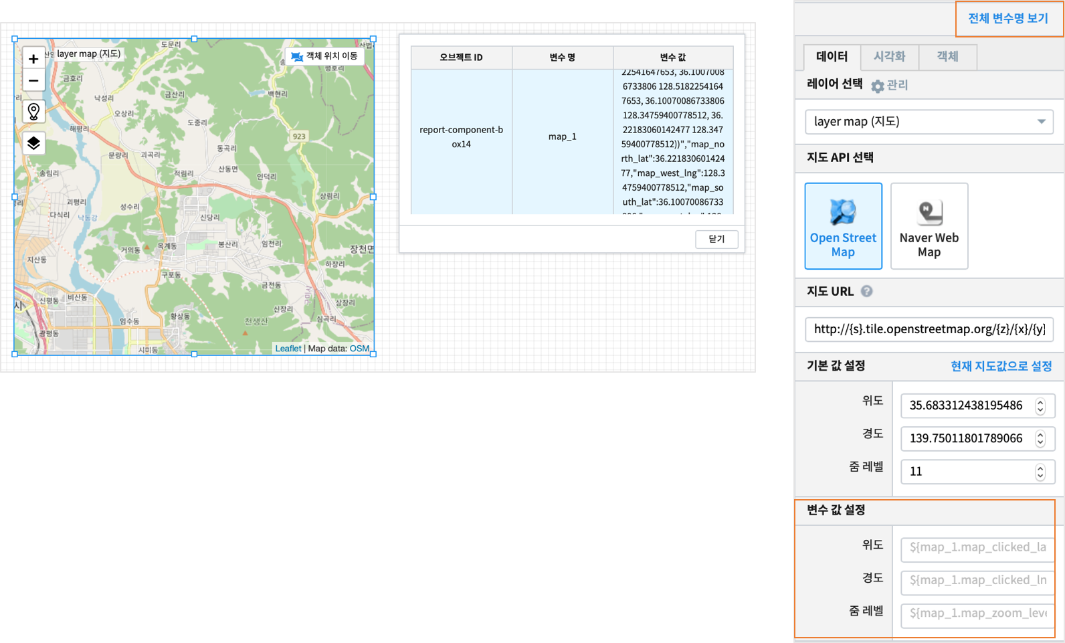Click the 변수 값 column header

pos(673,58)
